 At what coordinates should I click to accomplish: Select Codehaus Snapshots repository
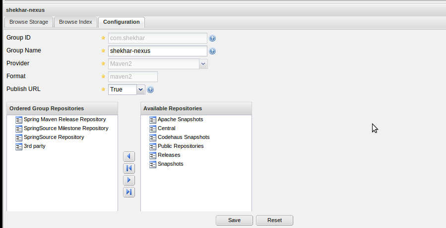pyautogui.click(x=183, y=137)
